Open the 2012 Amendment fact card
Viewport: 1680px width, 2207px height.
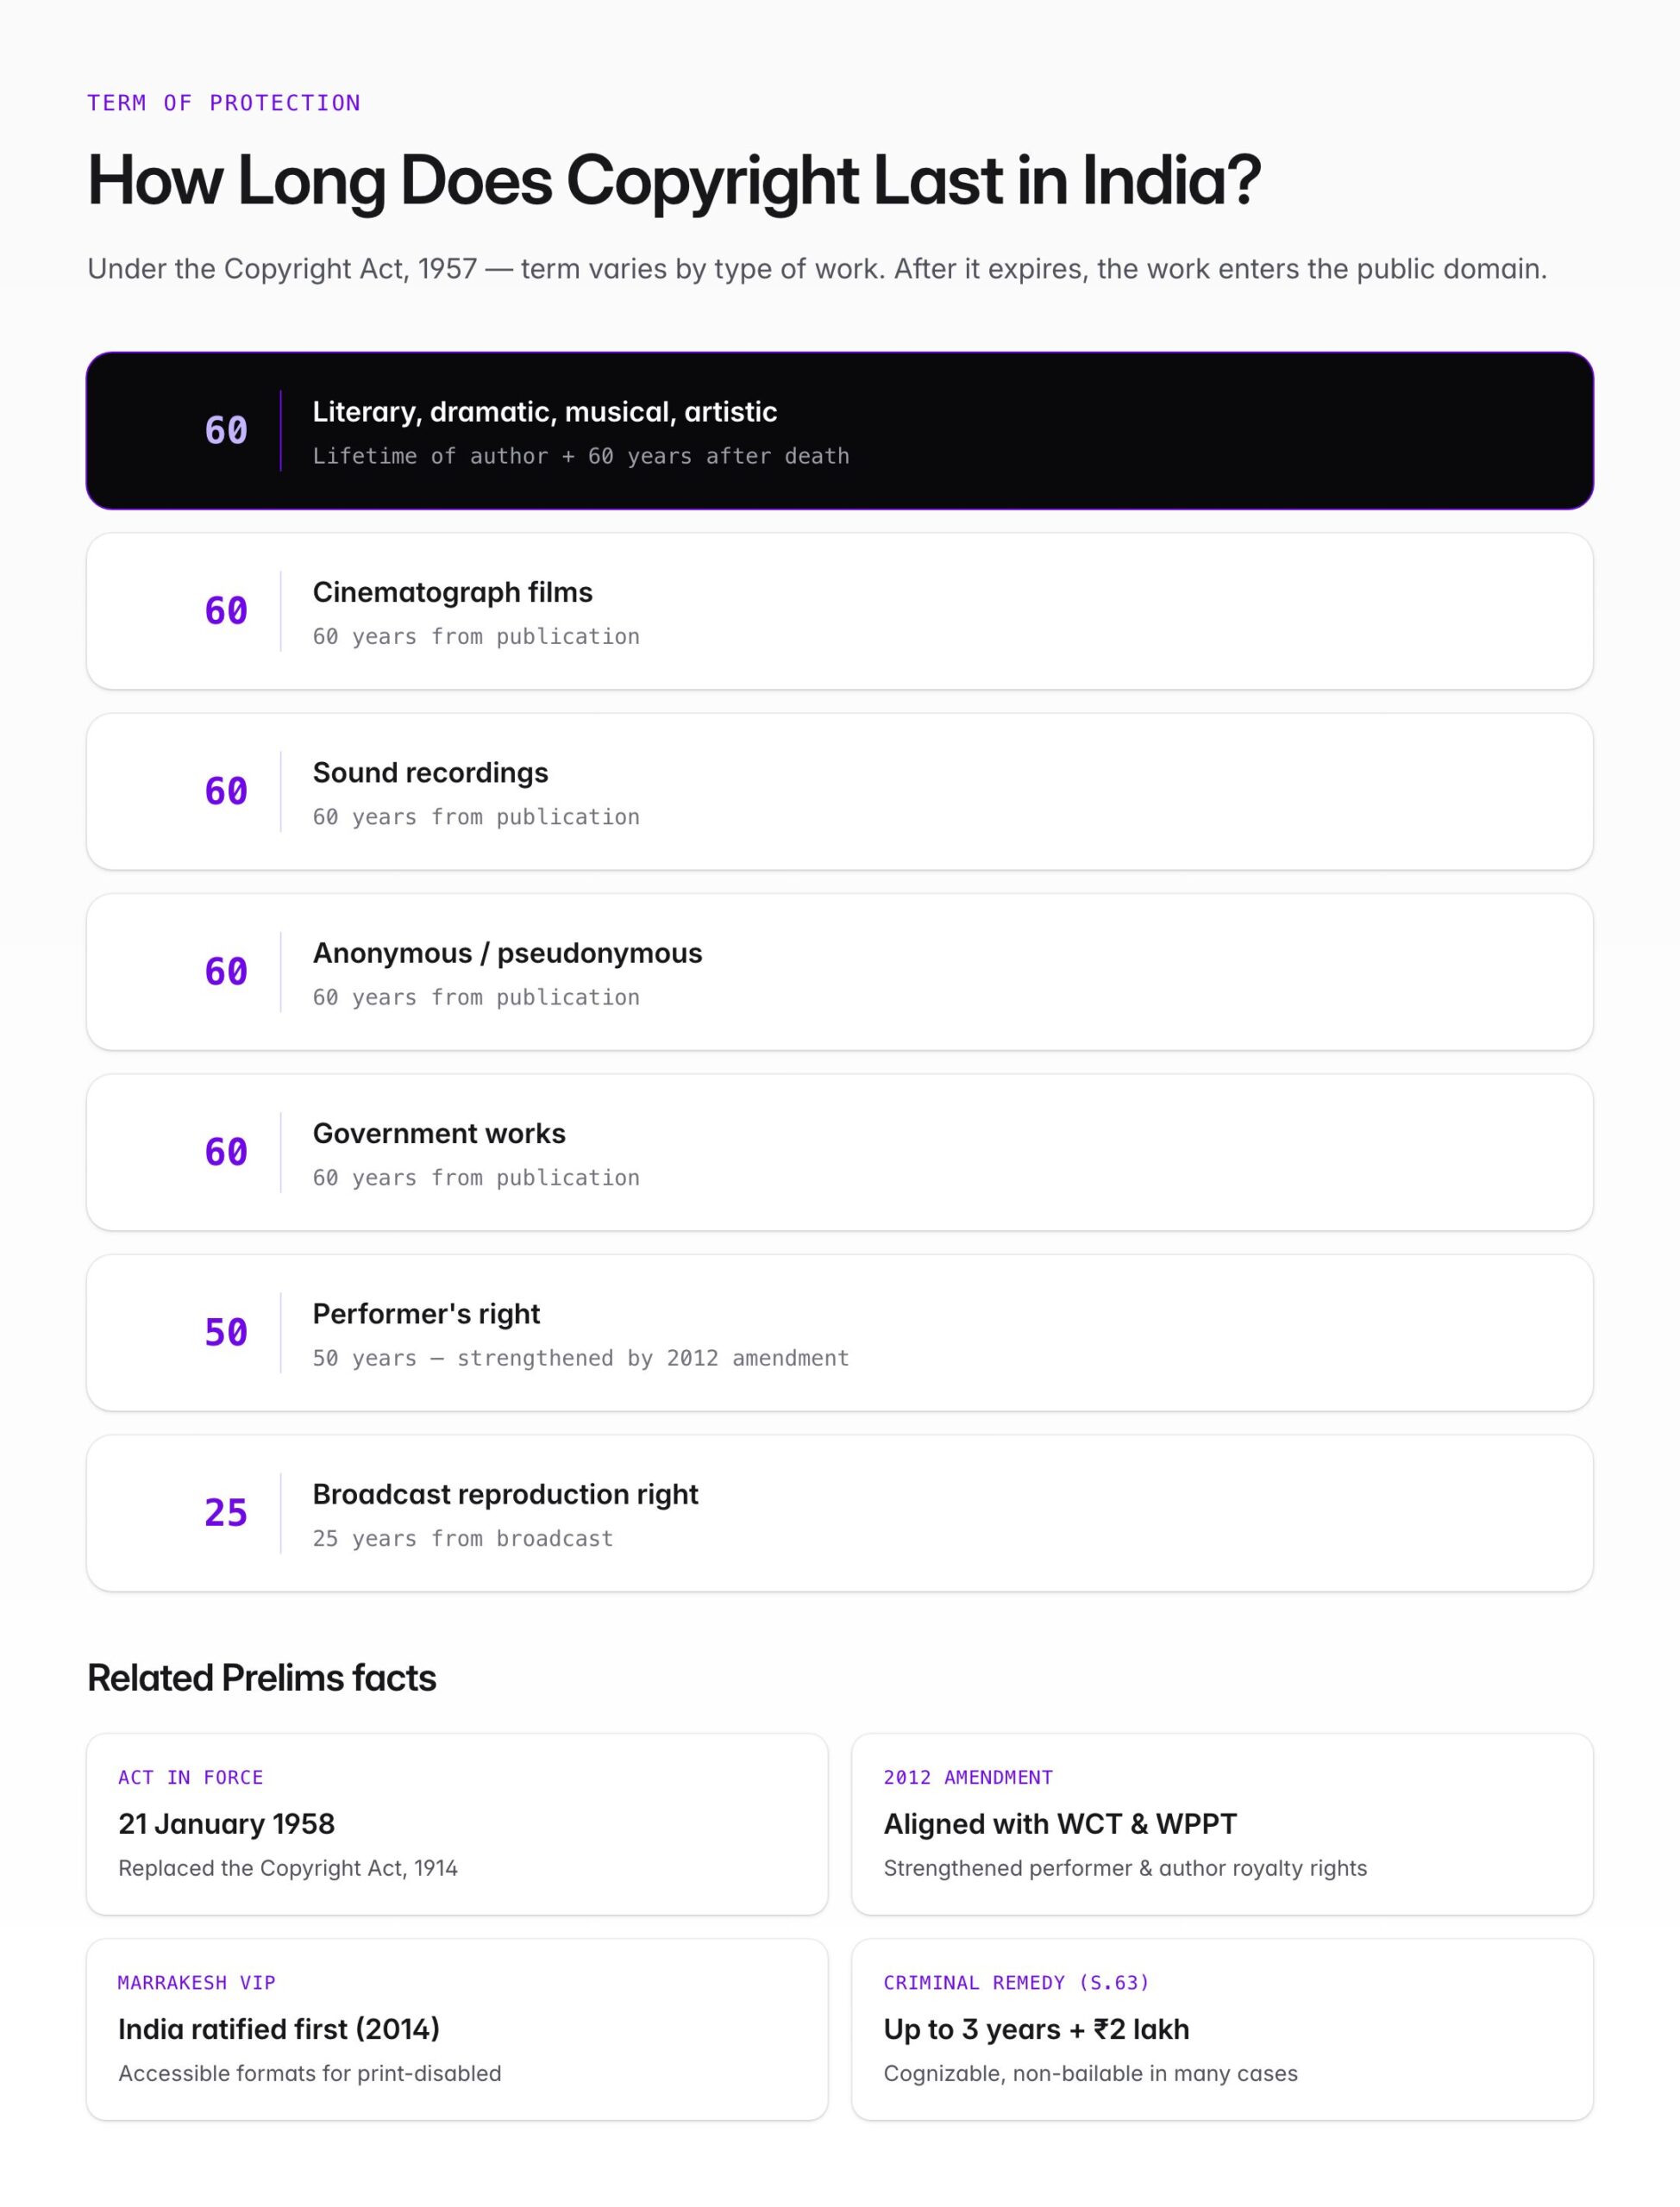pos(1222,1824)
